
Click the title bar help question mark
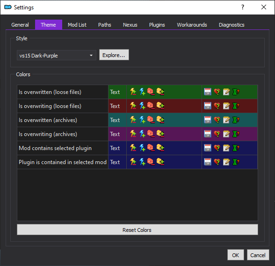click(243, 7)
